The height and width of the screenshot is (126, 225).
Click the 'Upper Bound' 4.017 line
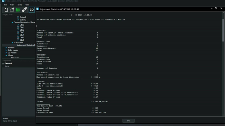point(67,110)
